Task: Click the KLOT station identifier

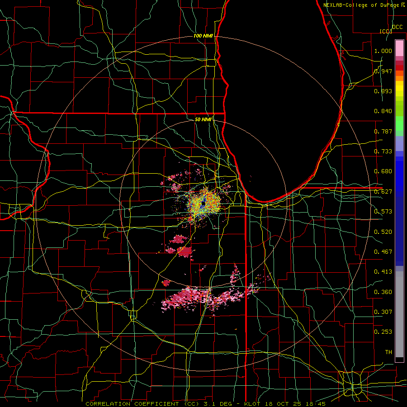Action: pyautogui.click(x=252, y=404)
